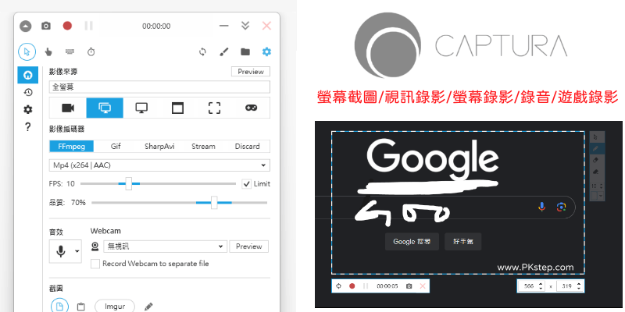Click the webcam icon beside 無視訊
This screenshot has width=625, height=312.
tap(95, 246)
